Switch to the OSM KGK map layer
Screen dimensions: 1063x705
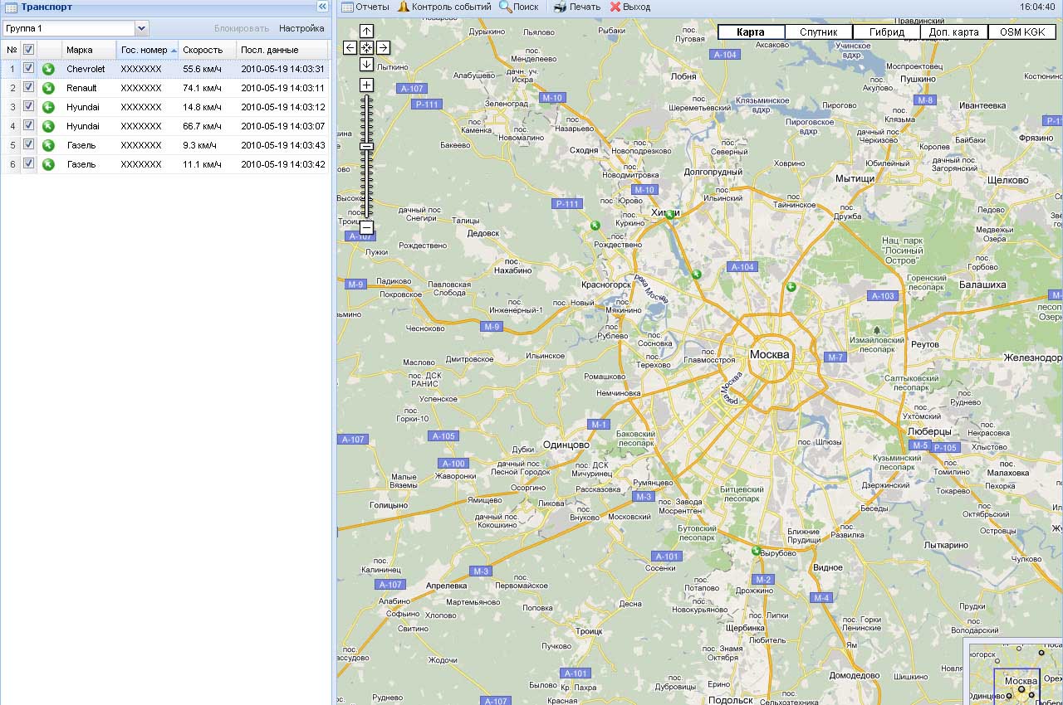pyautogui.click(x=1021, y=32)
